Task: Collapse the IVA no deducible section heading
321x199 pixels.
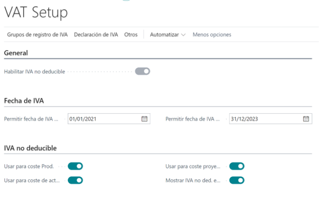Action: click(x=30, y=148)
